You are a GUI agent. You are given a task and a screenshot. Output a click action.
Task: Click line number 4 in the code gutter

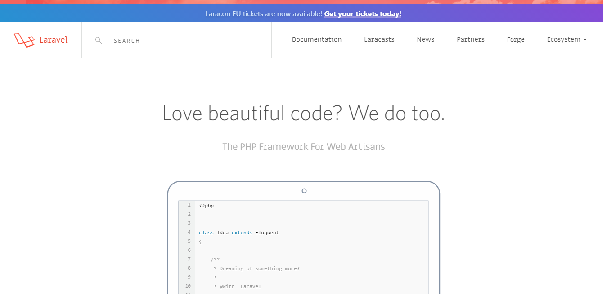[189, 232]
